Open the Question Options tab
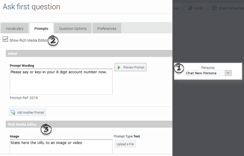 coord(73,29)
